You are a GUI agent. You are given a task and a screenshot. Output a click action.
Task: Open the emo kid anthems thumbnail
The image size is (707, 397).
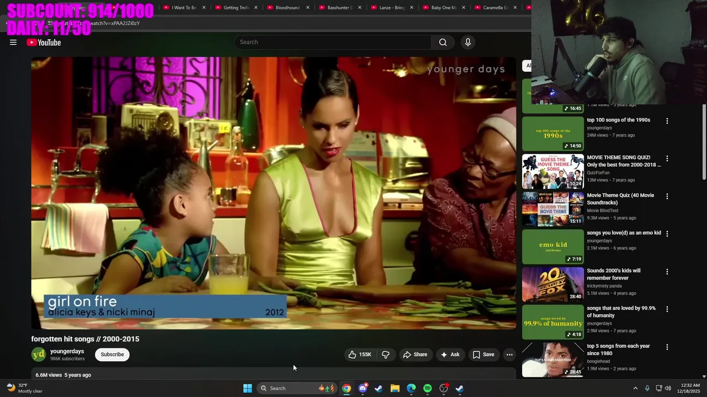pyautogui.click(x=553, y=247)
